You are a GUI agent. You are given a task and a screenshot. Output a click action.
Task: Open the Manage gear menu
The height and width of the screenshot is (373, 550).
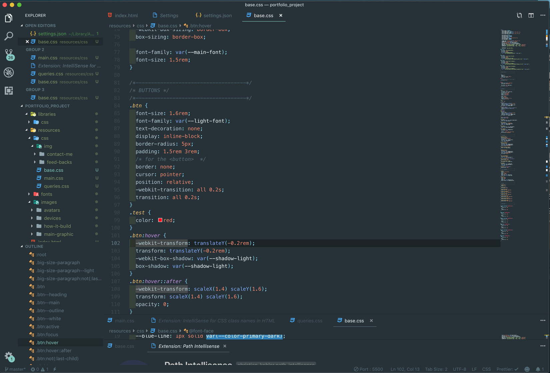(9, 357)
